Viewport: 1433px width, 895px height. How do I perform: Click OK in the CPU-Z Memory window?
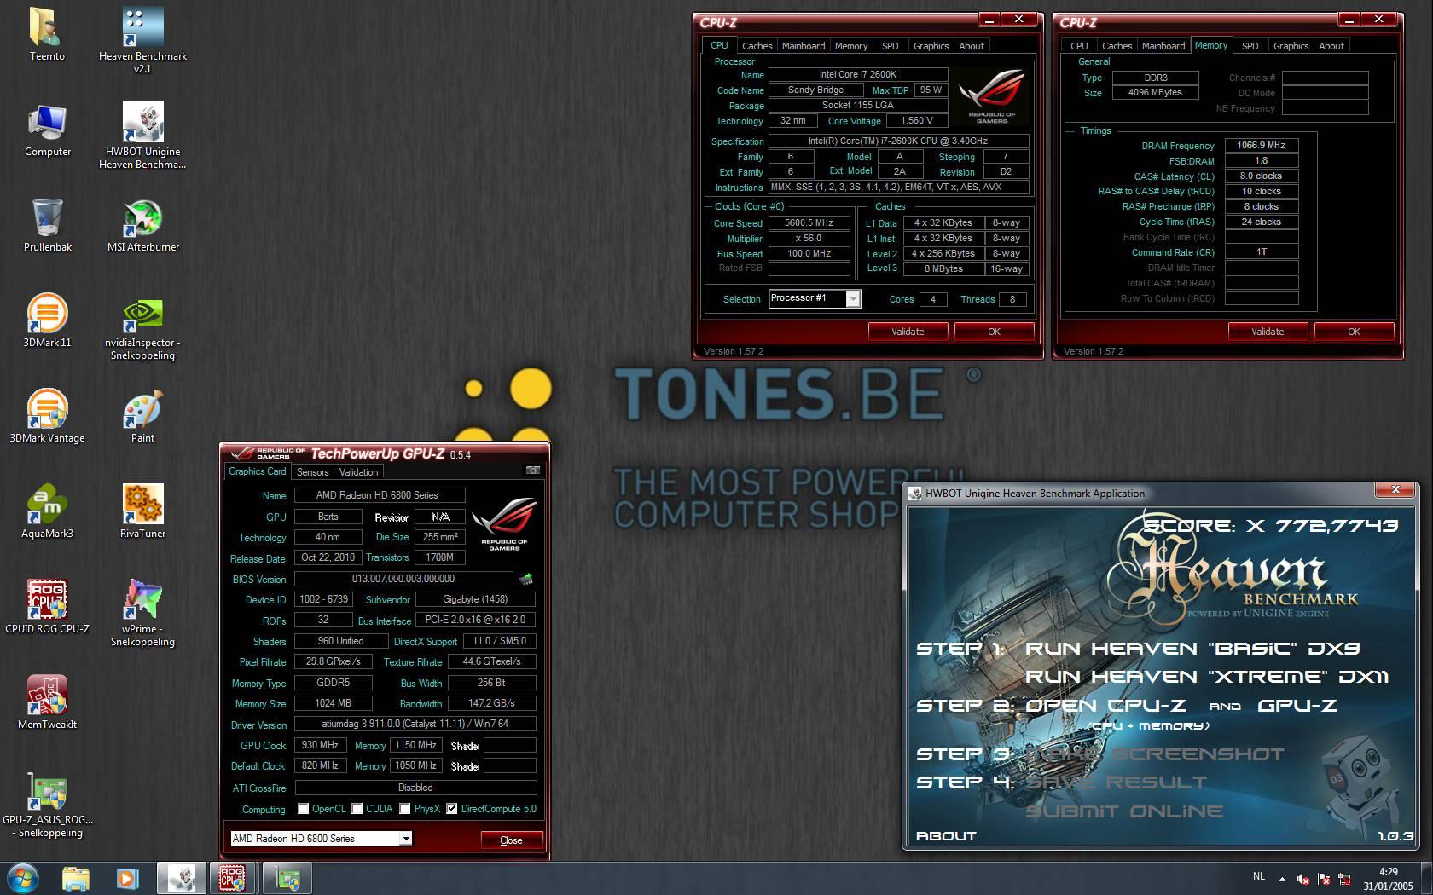[x=1354, y=332]
